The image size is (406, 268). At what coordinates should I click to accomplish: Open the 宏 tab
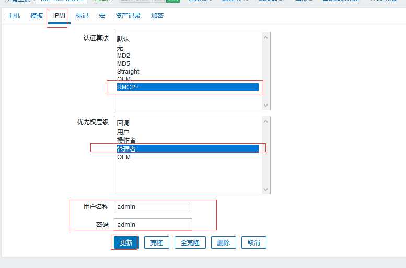point(102,16)
